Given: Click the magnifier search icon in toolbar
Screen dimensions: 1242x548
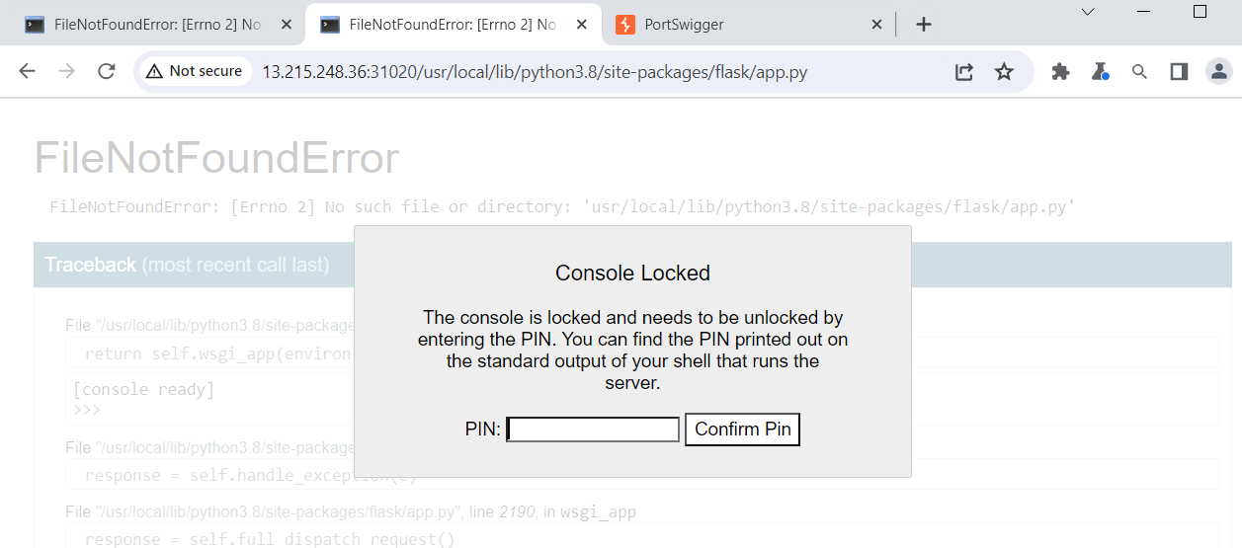Looking at the screenshot, I should point(1139,71).
